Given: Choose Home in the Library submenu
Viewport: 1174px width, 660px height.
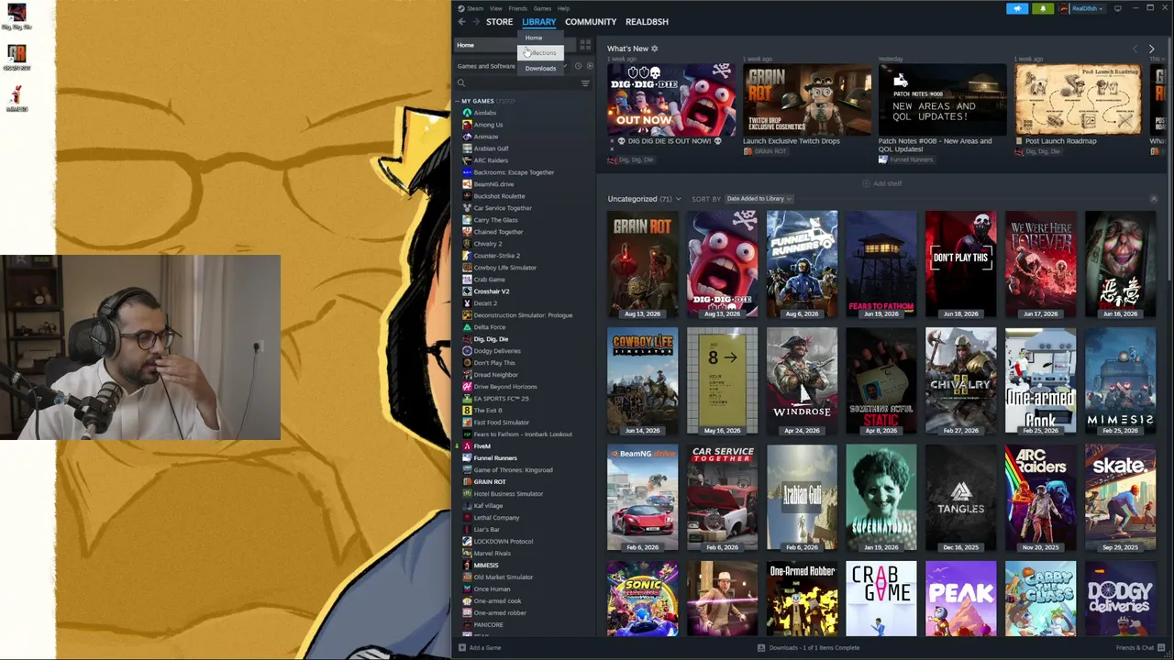Looking at the screenshot, I should (x=540, y=38).
